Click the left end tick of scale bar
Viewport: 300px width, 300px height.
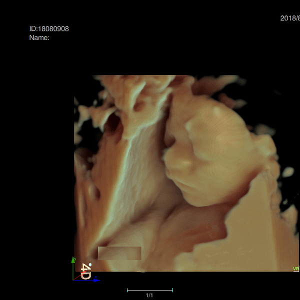[x=127, y=289]
